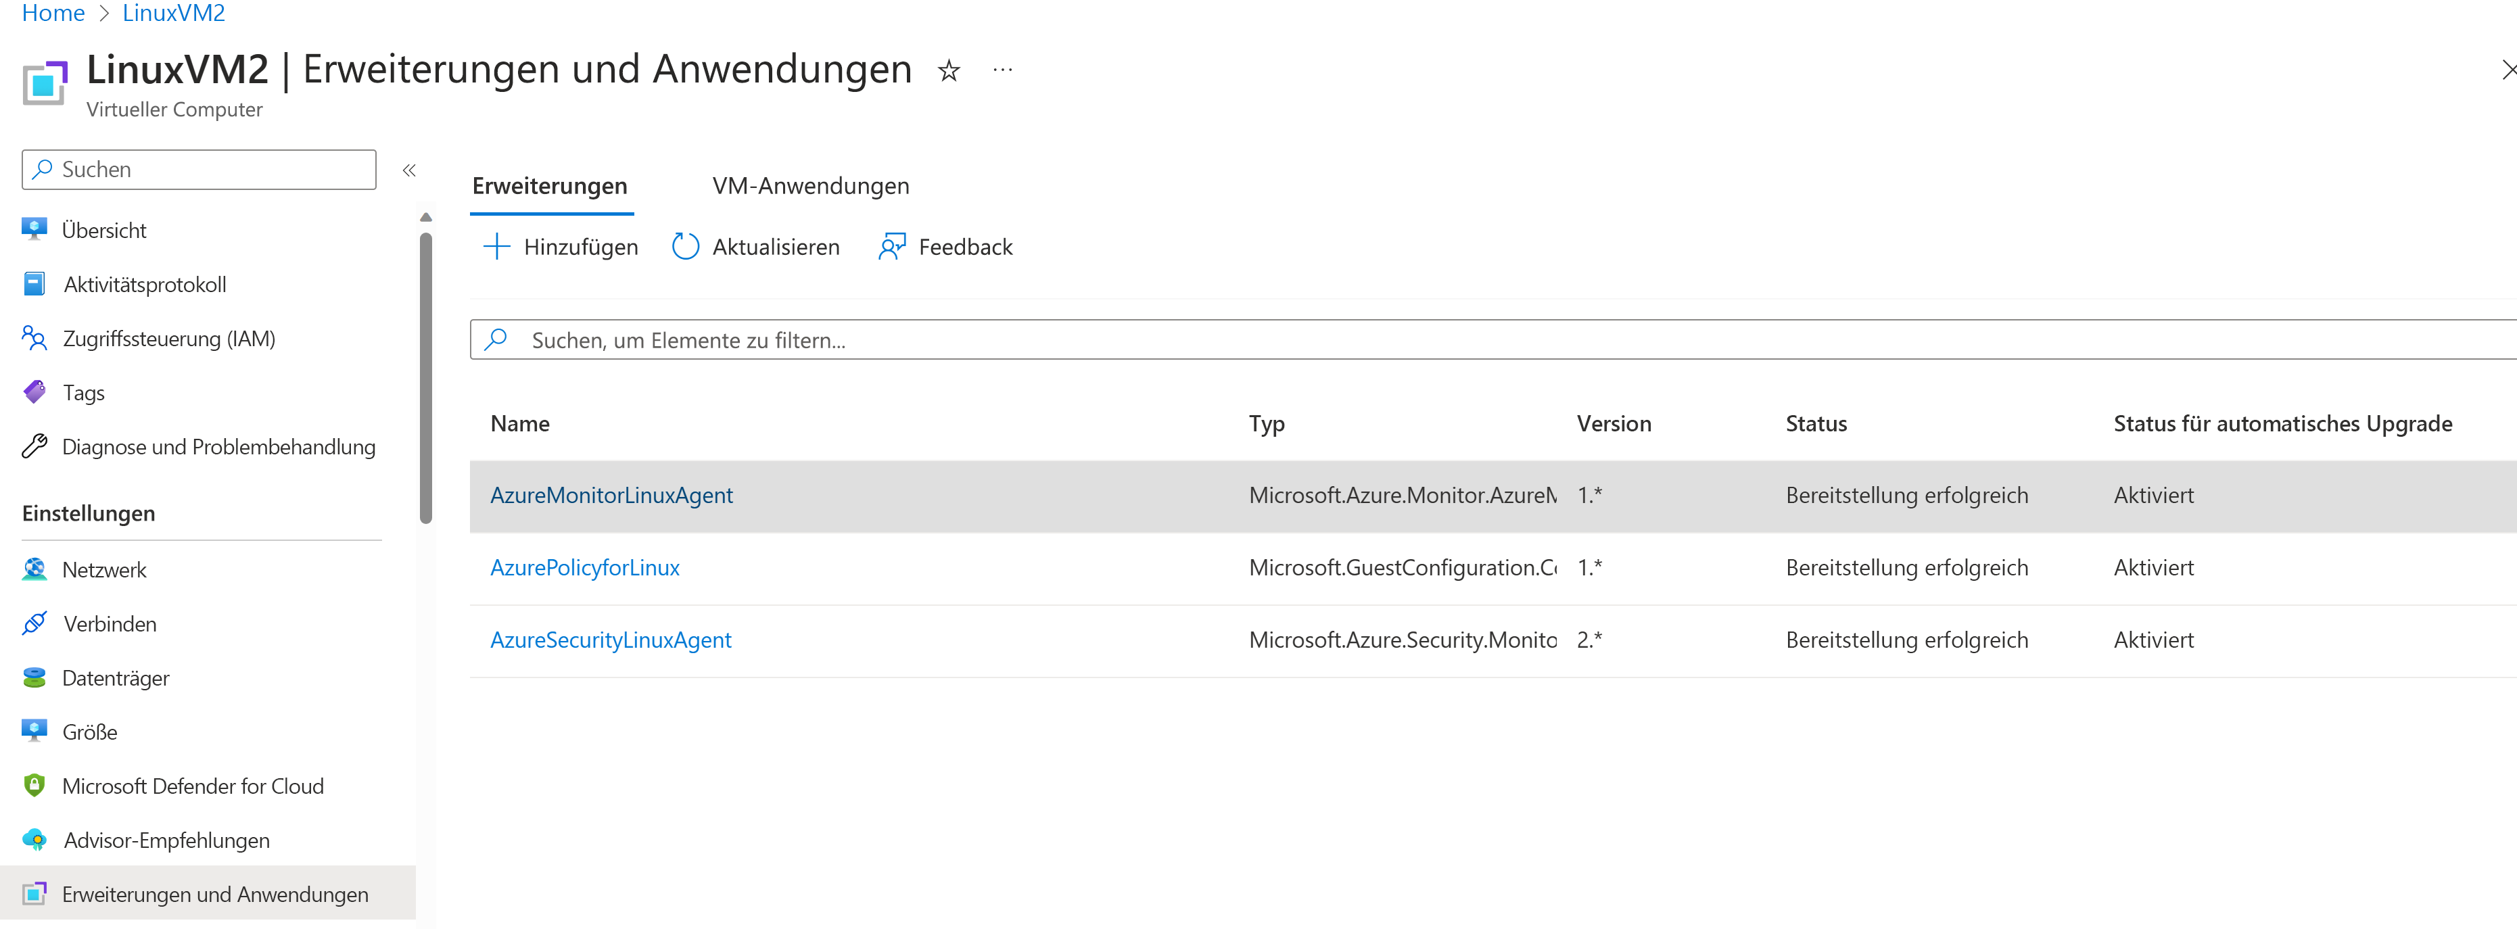Switch to the VM-Anwendungen tab

pos(810,186)
